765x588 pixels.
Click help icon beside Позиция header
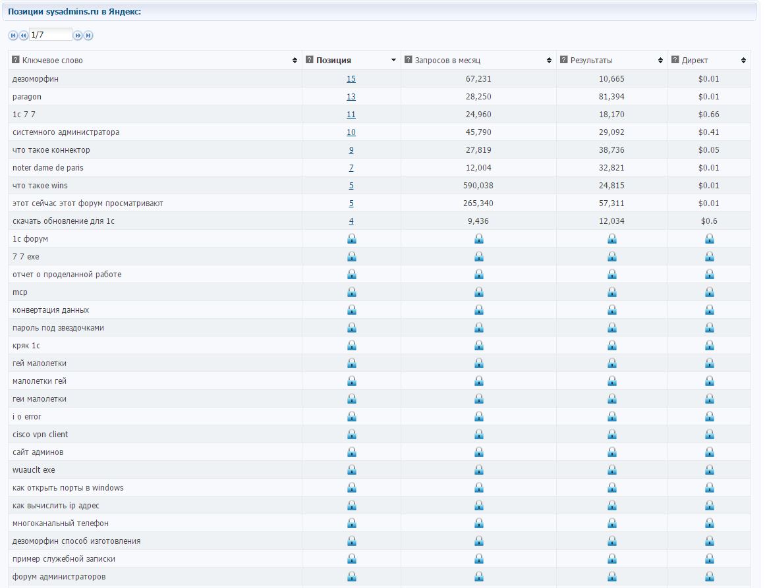tap(309, 60)
